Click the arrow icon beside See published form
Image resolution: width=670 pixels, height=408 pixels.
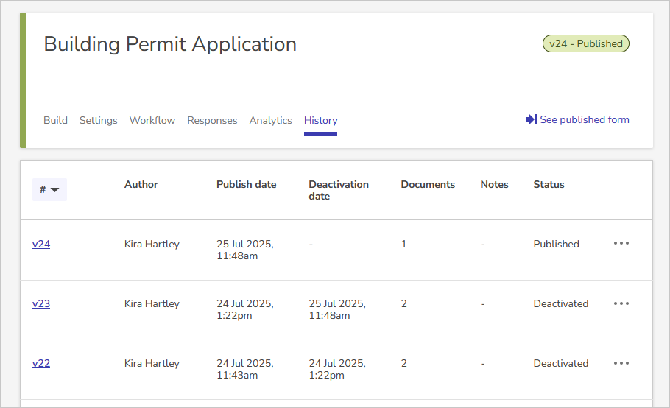[531, 119]
